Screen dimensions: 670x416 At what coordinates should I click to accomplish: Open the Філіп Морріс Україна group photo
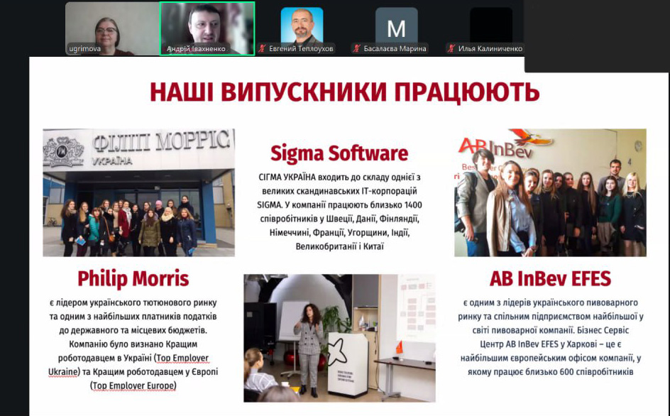click(139, 192)
